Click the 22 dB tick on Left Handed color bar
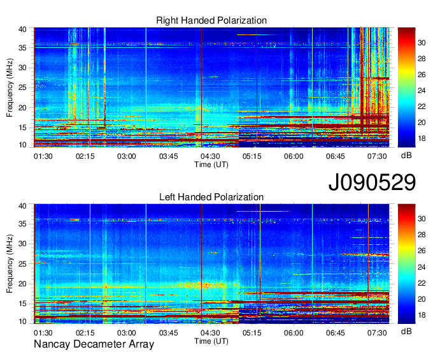Viewport: 433px width, 352px height. pyautogui.click(x=422, y=283)
